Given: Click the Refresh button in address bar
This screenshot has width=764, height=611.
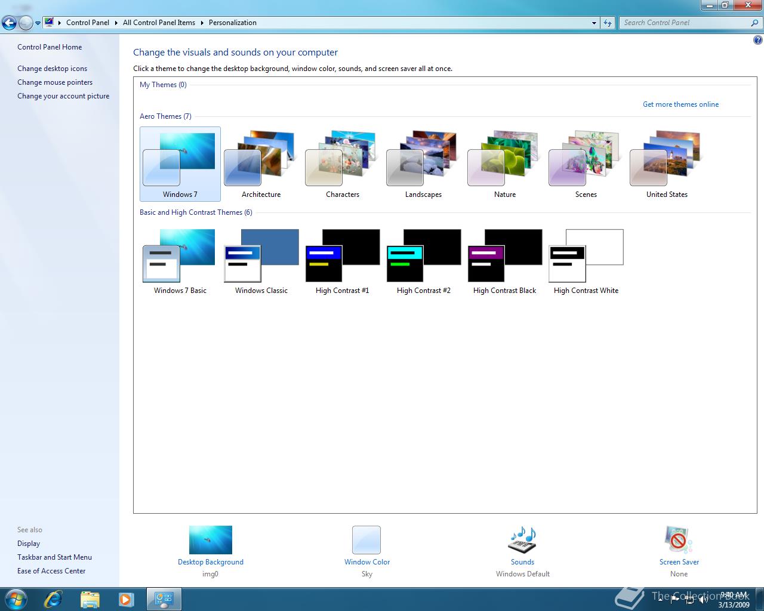Looking at the screenshot, I should pos(608,23).
